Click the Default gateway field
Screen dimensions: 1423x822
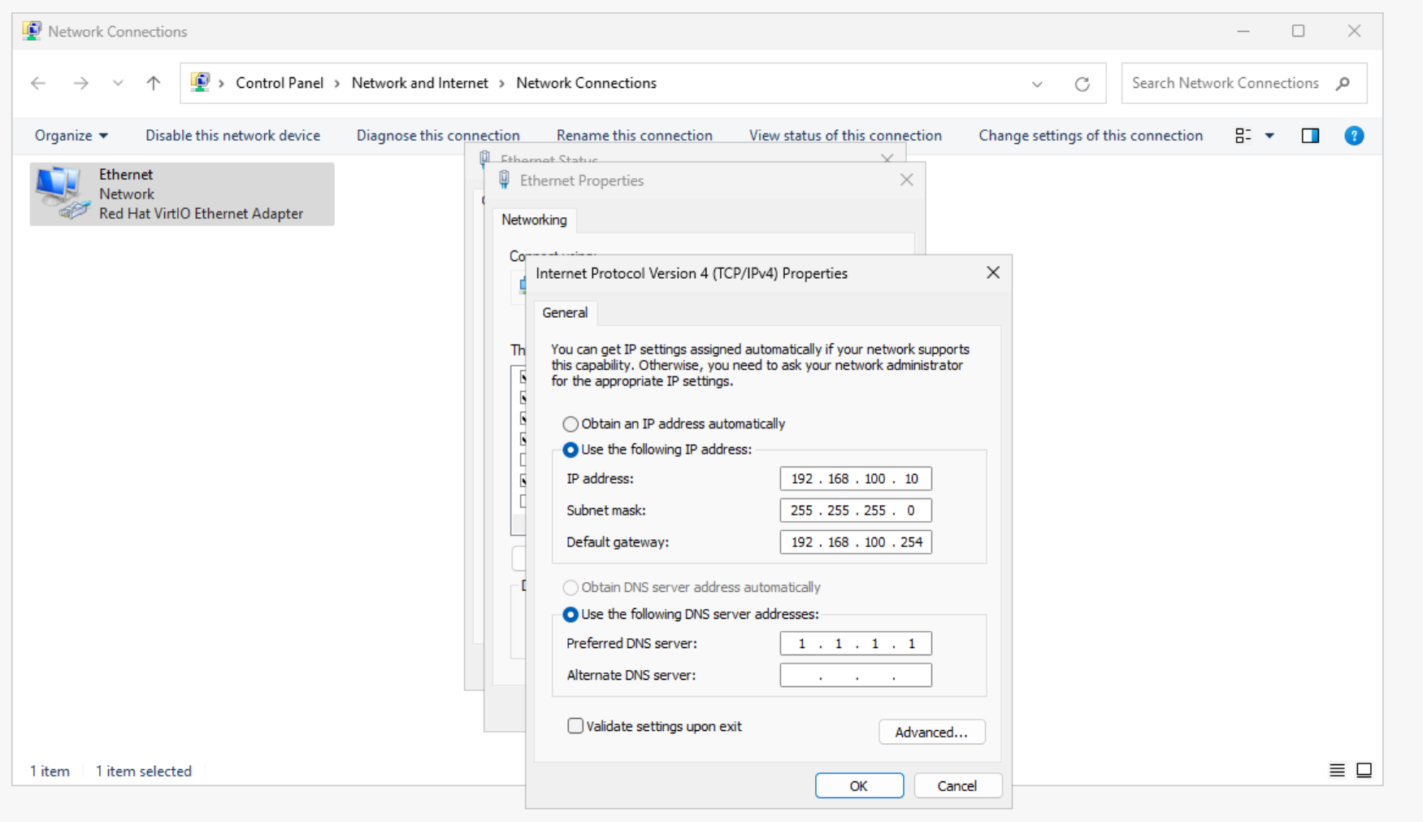tap(856, 542)
